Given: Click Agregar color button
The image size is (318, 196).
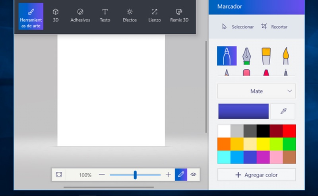Looking at the screenshot, I should (256, 175).
